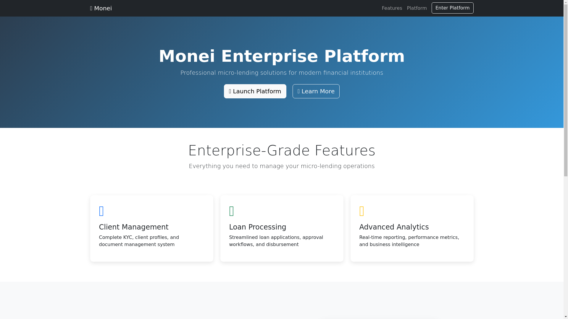The image size is (568, 319).
Task: Select the Client Management heading
Action: (133, 227)
